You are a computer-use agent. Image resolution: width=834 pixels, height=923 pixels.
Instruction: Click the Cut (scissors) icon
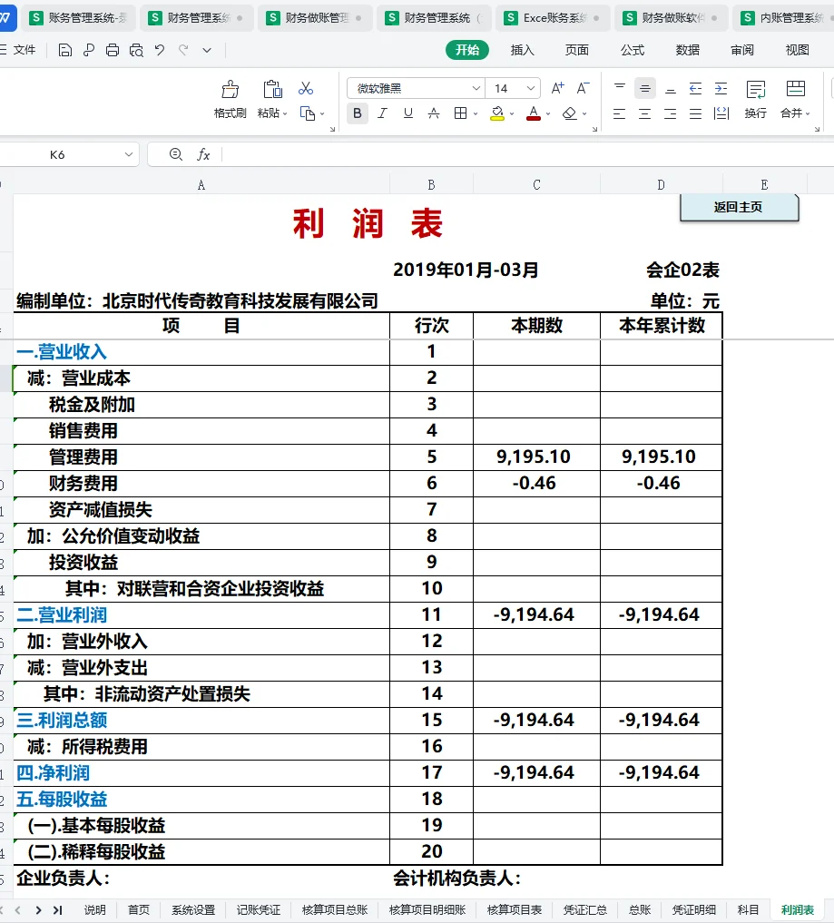point(306,89)
